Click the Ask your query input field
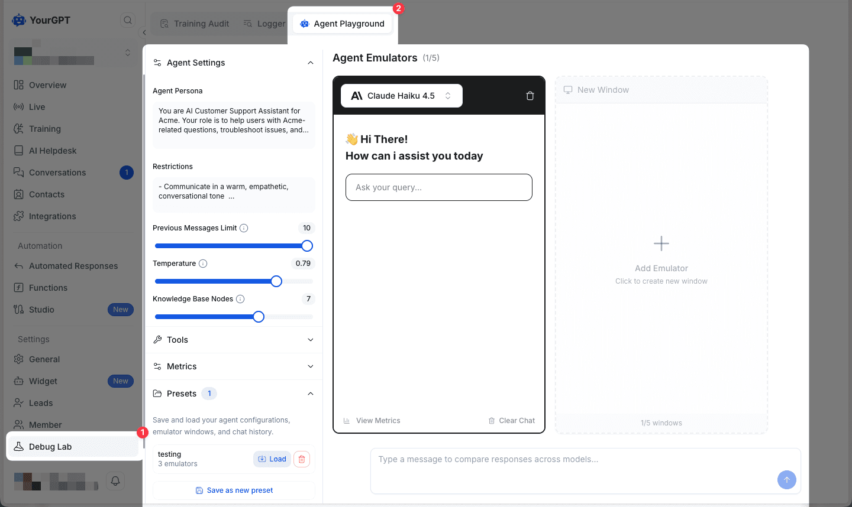Screen dimensions: 852x507 pyautogui.click(x=438, y=187)
